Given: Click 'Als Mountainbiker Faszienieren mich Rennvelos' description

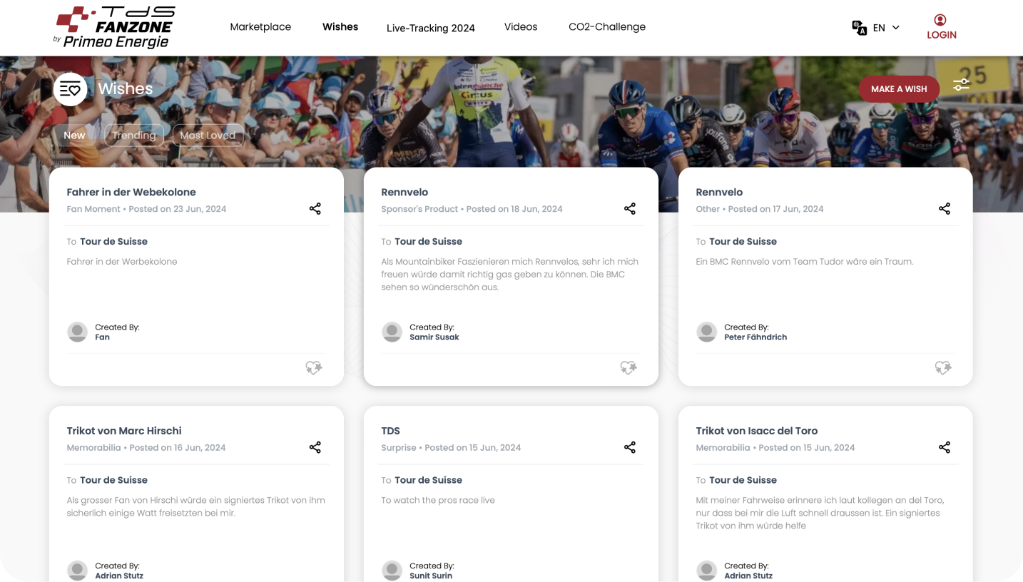Looking at the screenshot, I should (x=510, y=275).
